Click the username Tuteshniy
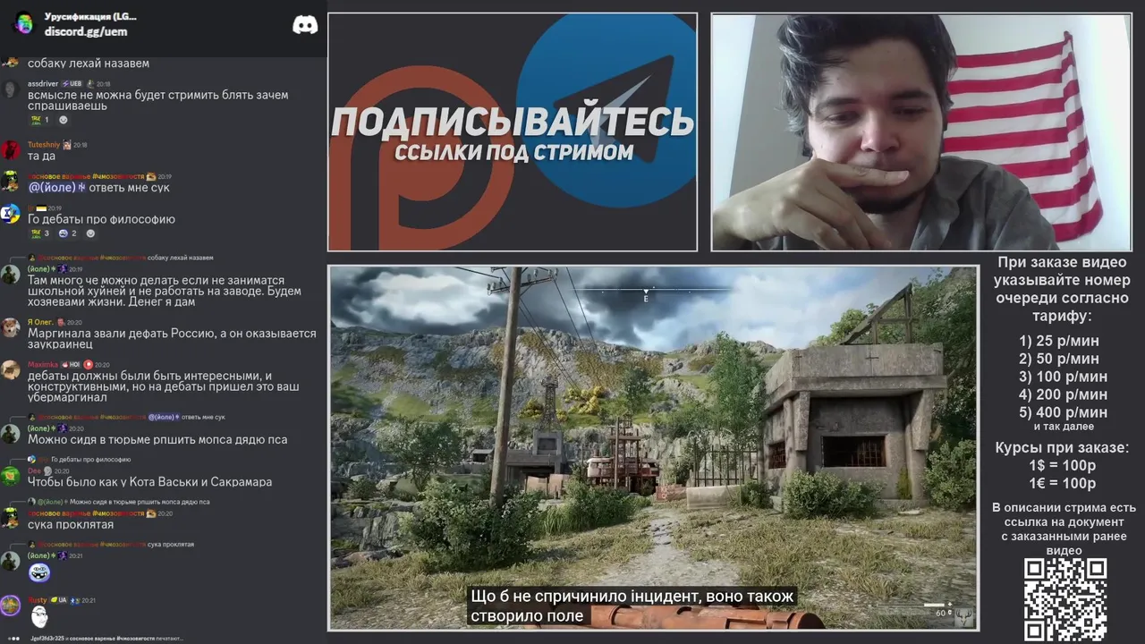This screenshot has height=644, width=1145. point(44,145)
